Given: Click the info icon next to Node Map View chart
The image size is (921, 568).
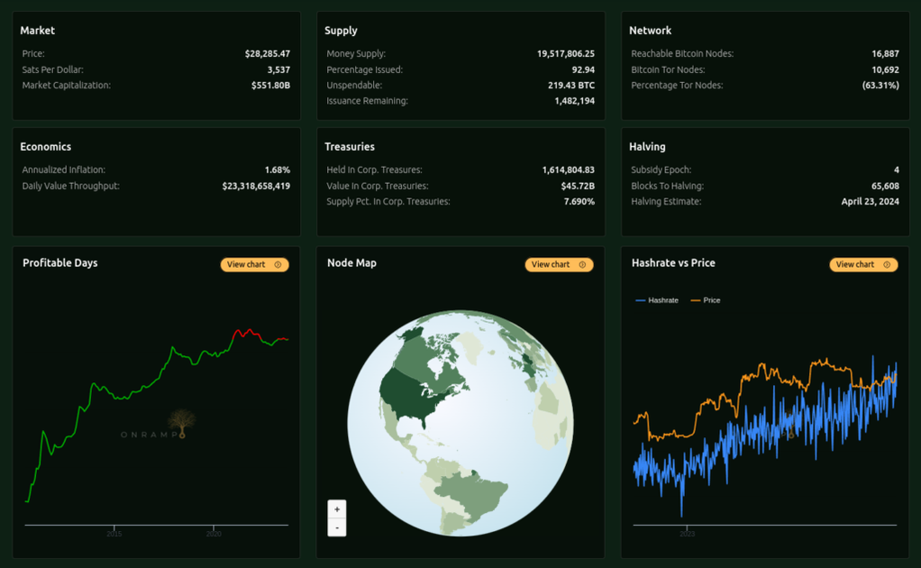Looking at the screenshot, I should (582, 264).
